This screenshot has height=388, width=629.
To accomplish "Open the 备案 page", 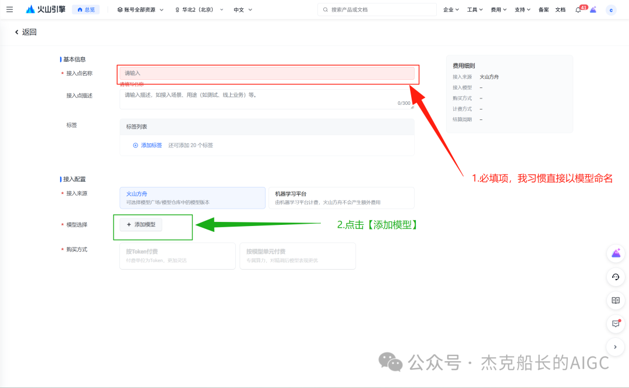I will tap(543, 10).
